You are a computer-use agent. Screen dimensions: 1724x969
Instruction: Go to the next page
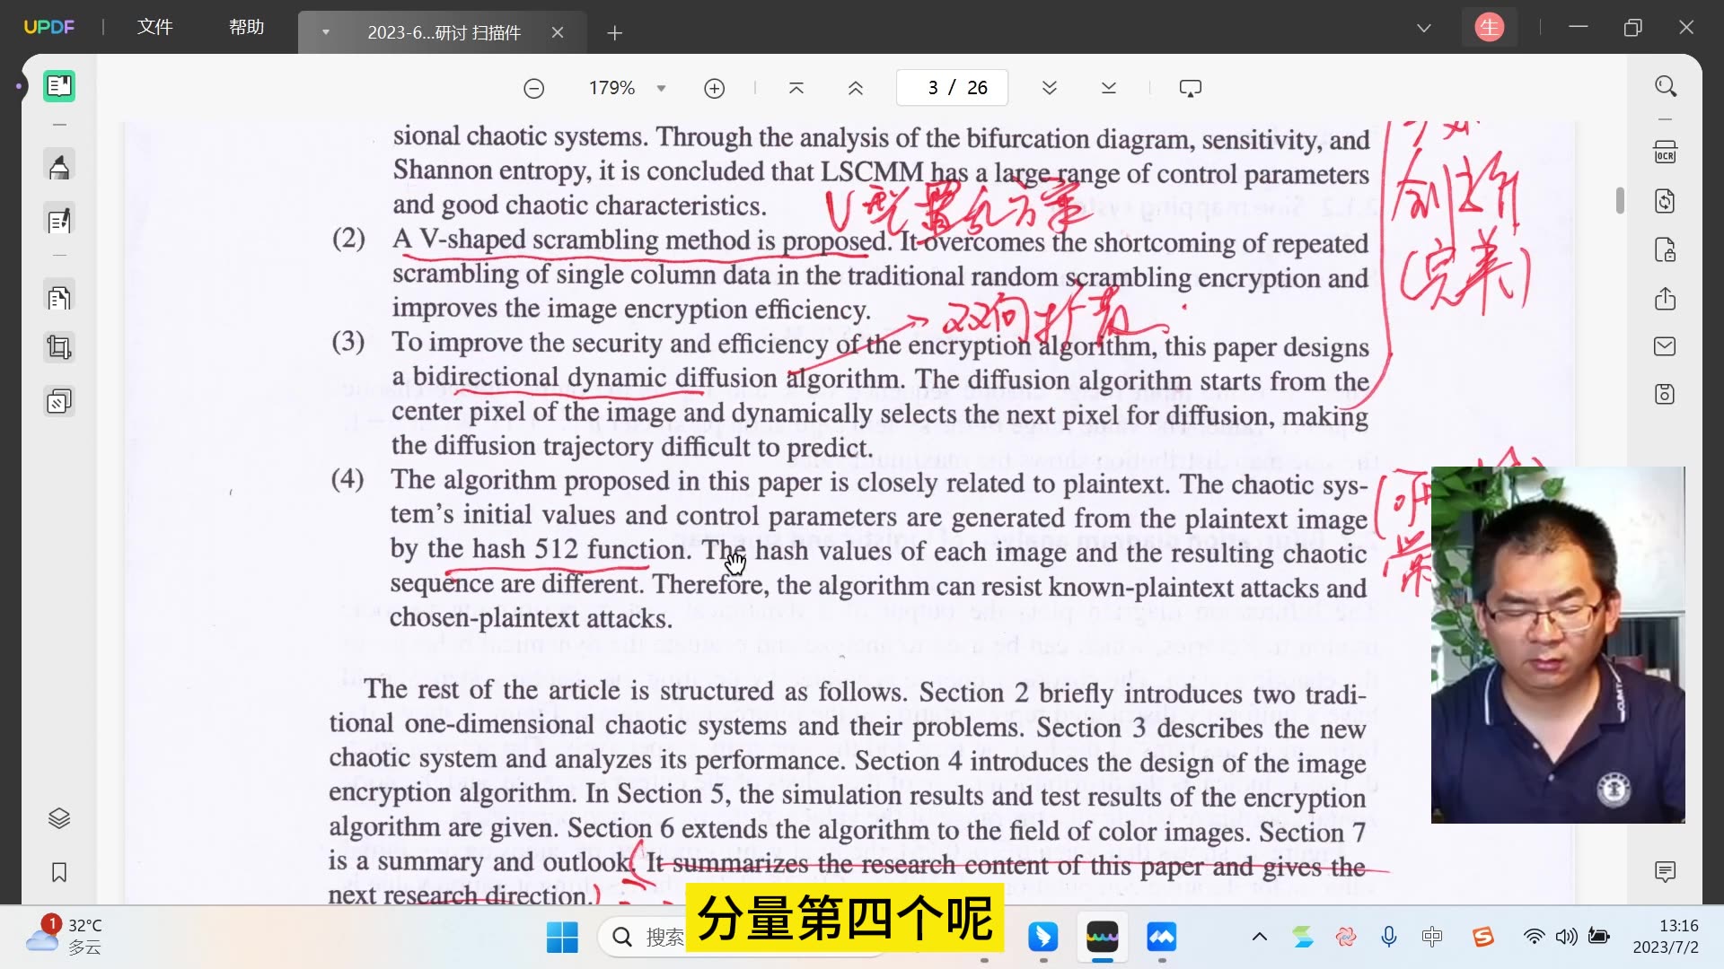pyautogui.click(x=1050, y=88)
